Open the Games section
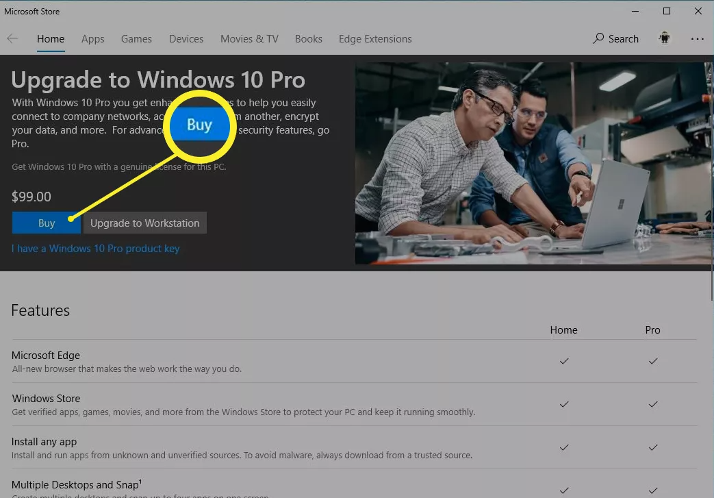714x498 pixels. [x=136, y=39]
